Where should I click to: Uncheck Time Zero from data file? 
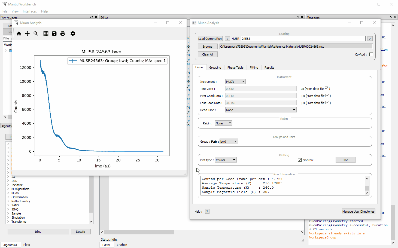coord(327,88)
